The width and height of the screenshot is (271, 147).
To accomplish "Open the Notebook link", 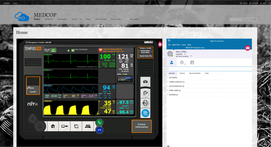I will [49, 19].
